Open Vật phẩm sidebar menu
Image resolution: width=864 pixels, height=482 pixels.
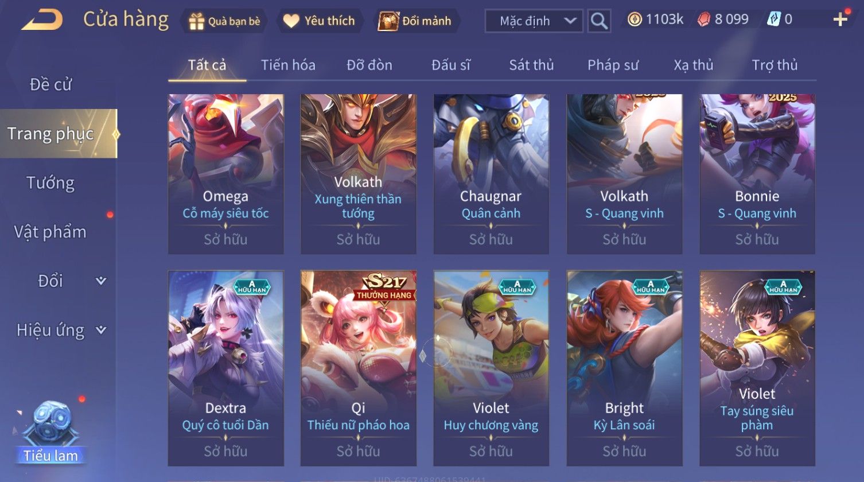coord(50,232)
